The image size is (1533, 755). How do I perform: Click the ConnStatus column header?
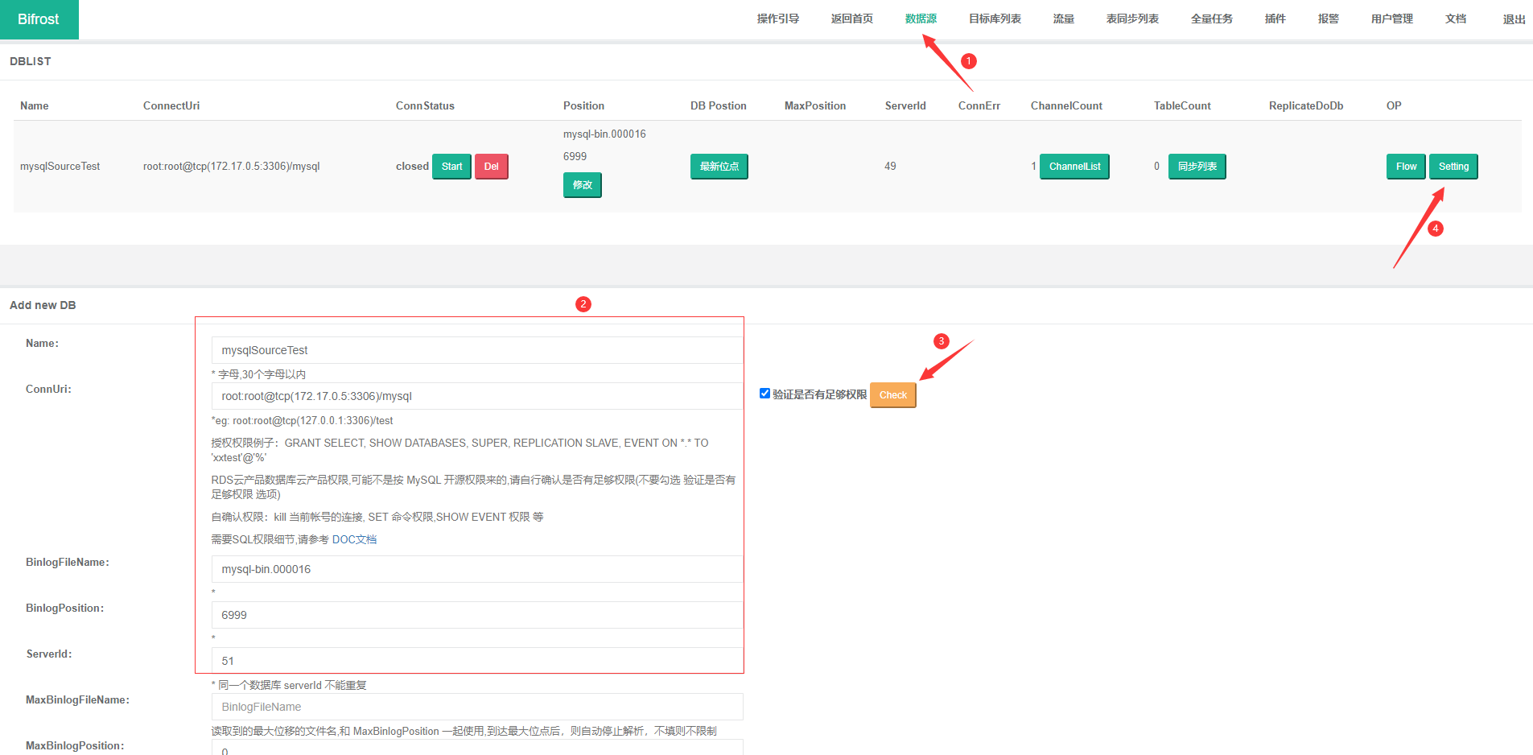pos(425,105)
